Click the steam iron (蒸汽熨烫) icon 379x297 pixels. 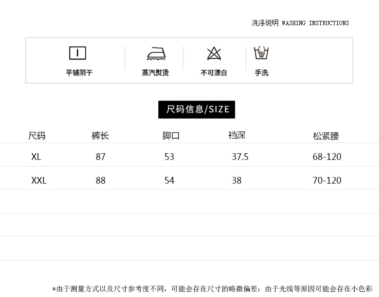(156, 54)
